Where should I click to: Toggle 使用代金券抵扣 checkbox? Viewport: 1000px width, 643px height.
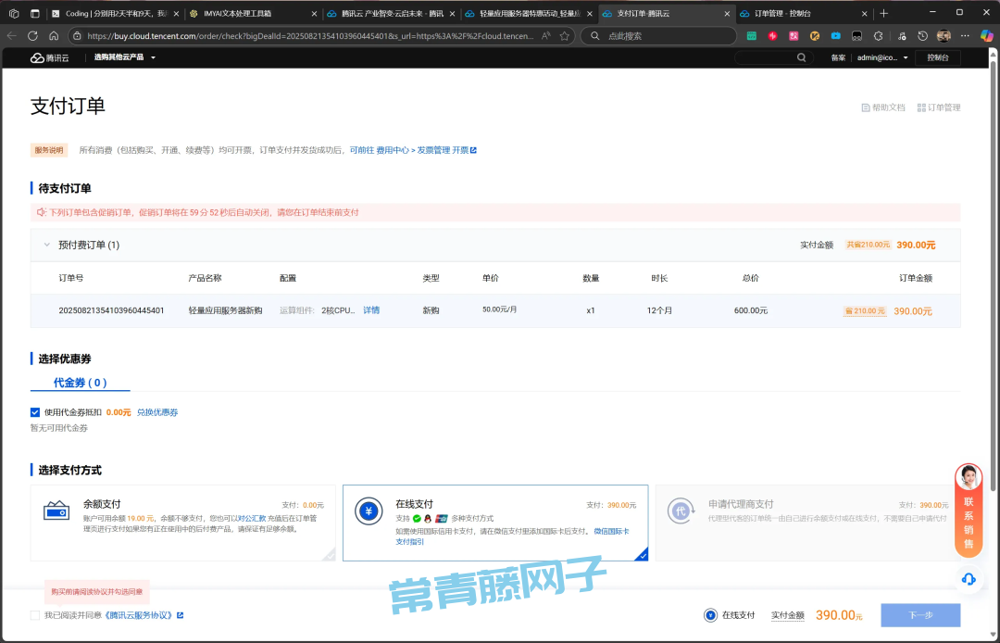point(35,412)
